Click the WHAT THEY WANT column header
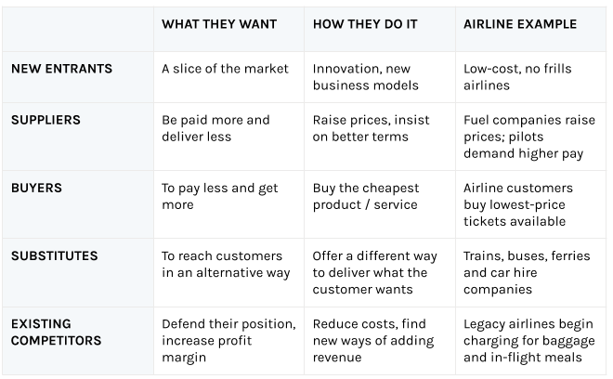The image size is (613, 379). click(x=218, y=24)
